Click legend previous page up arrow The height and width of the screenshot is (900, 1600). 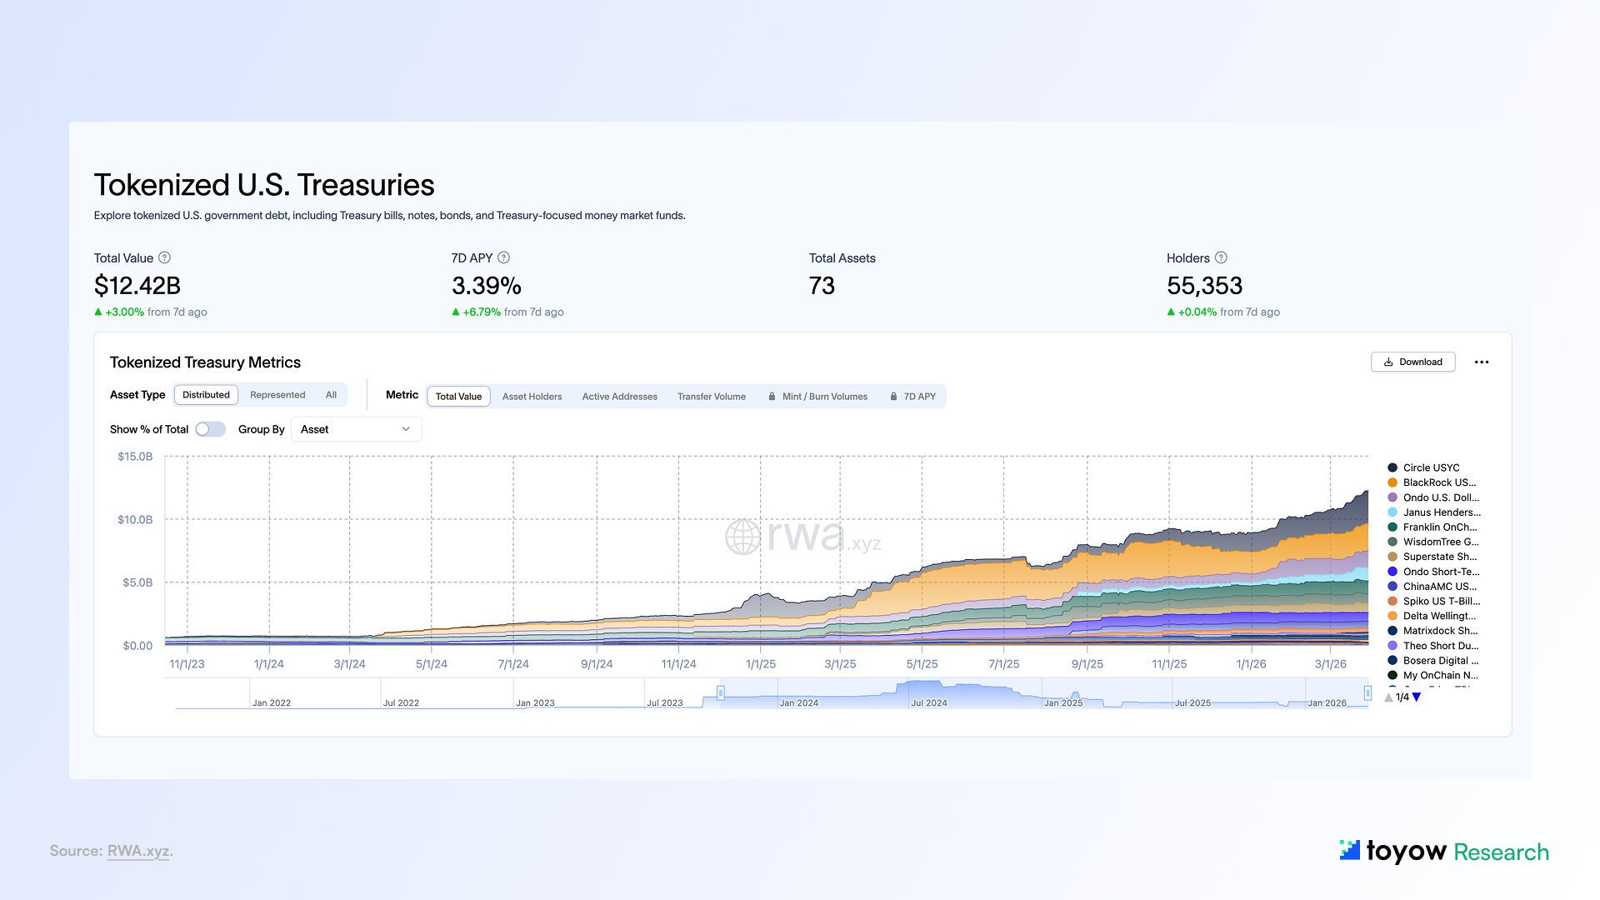click(x=1388, y=697)
